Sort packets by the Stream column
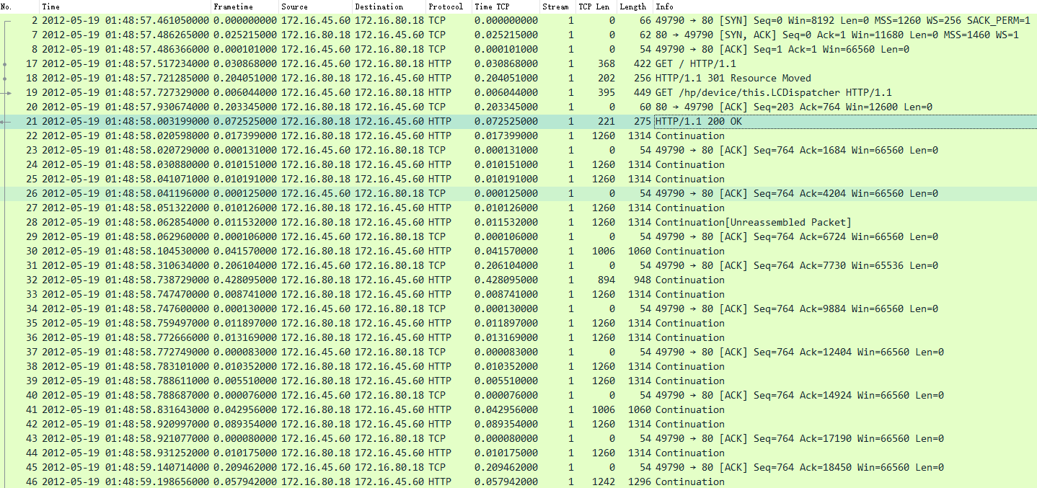1037x488 pixels. click(x=555, y=6)
